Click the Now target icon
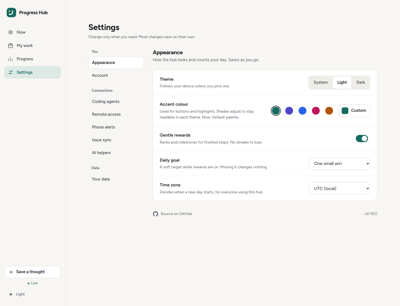Screen dimensions: 400x306 pos(11,32)
